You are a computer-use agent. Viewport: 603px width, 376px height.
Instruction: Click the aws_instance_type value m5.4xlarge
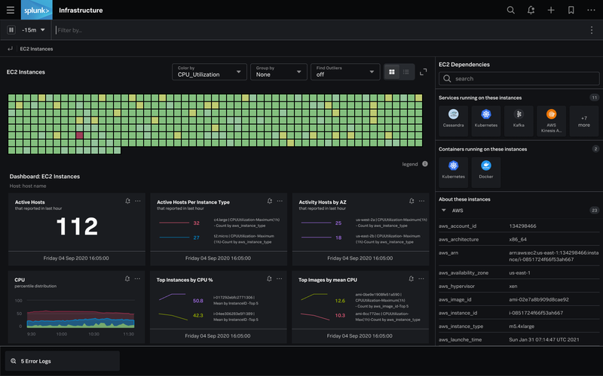click(522, 326)
